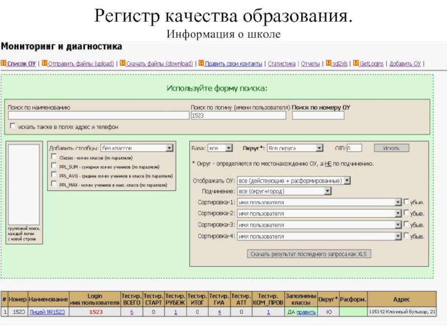Viewport: 447px width, 335px height.
Task: Check the Classes column checkbox
Action: (54, 158)
